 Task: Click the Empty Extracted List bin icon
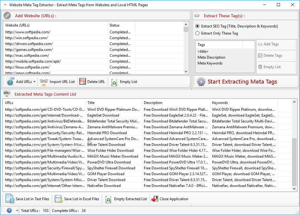(108, 199)
